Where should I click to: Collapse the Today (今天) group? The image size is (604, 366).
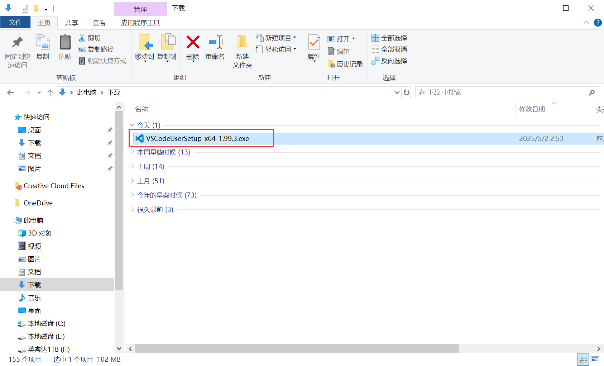pyautogui.click(x=132, y=125)
